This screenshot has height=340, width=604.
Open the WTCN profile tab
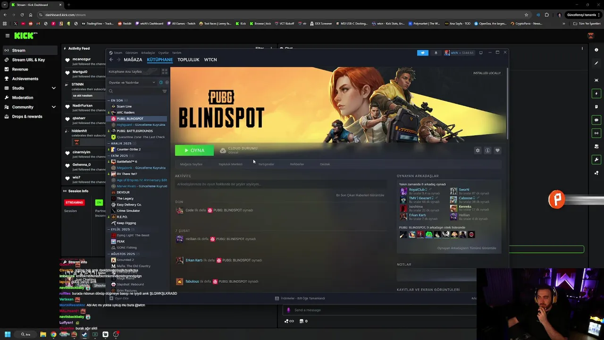[x=210, y=59]
